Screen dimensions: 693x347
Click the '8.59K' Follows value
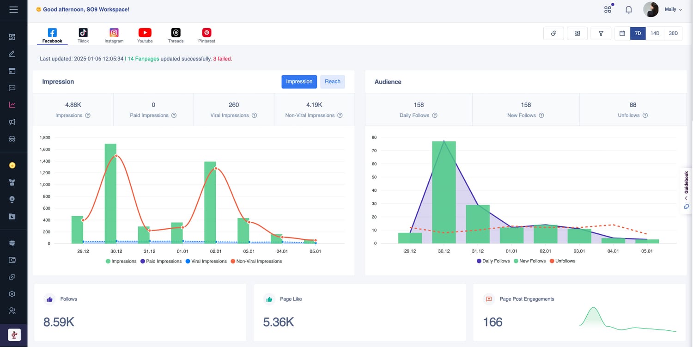[59, 322]
